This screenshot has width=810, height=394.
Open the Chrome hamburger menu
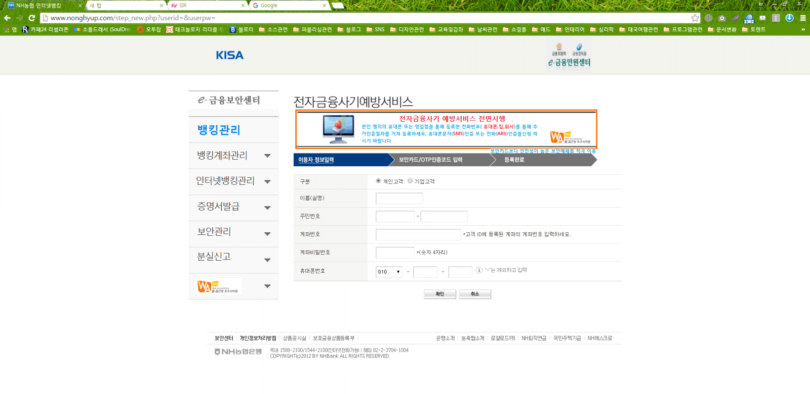click(x=803, y=18)
